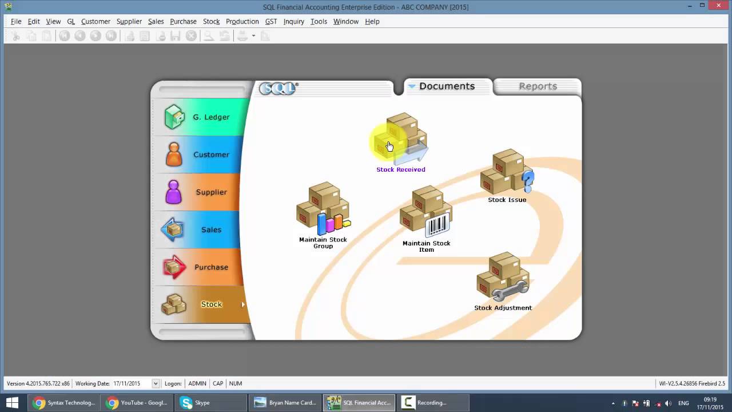Image resolution: width=732 pixels, height=412 pixels.
Task: Open the Stock menu in menu bar
Action: (211, 21)
